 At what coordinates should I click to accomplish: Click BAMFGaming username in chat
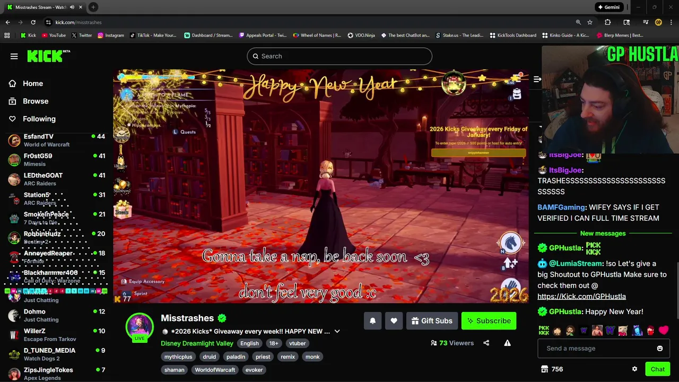coord(561,207)
